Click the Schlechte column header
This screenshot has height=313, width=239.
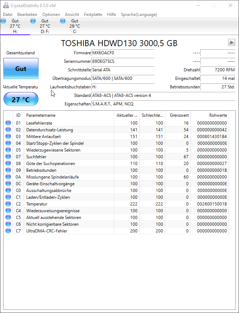tap(152, 115)
